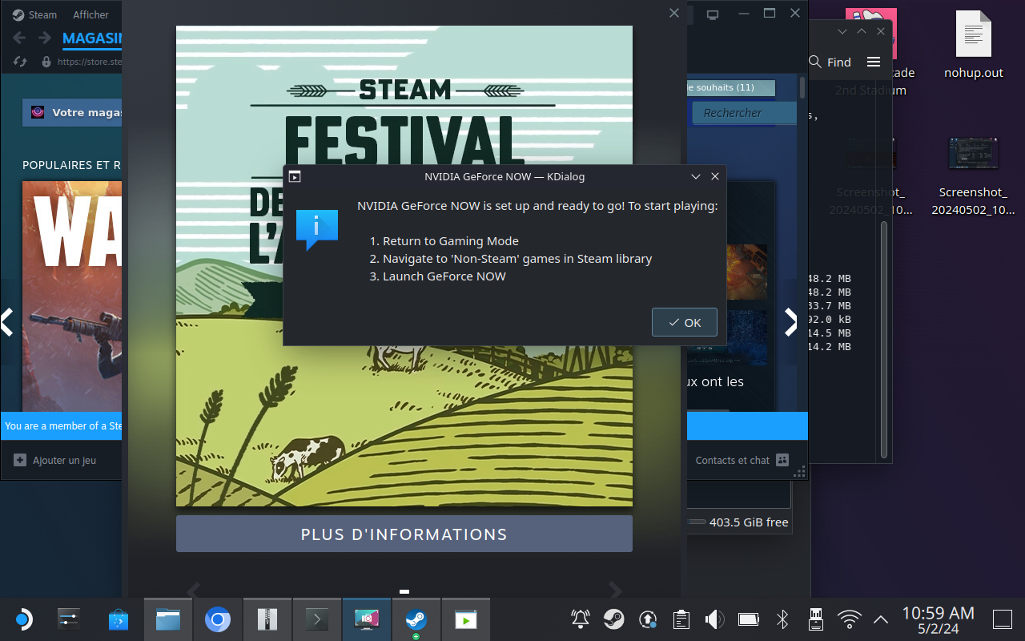Switch to Konsole terminal in taskbar
1025x641 pixels.
pyautogui.click(x=317, y=619)
